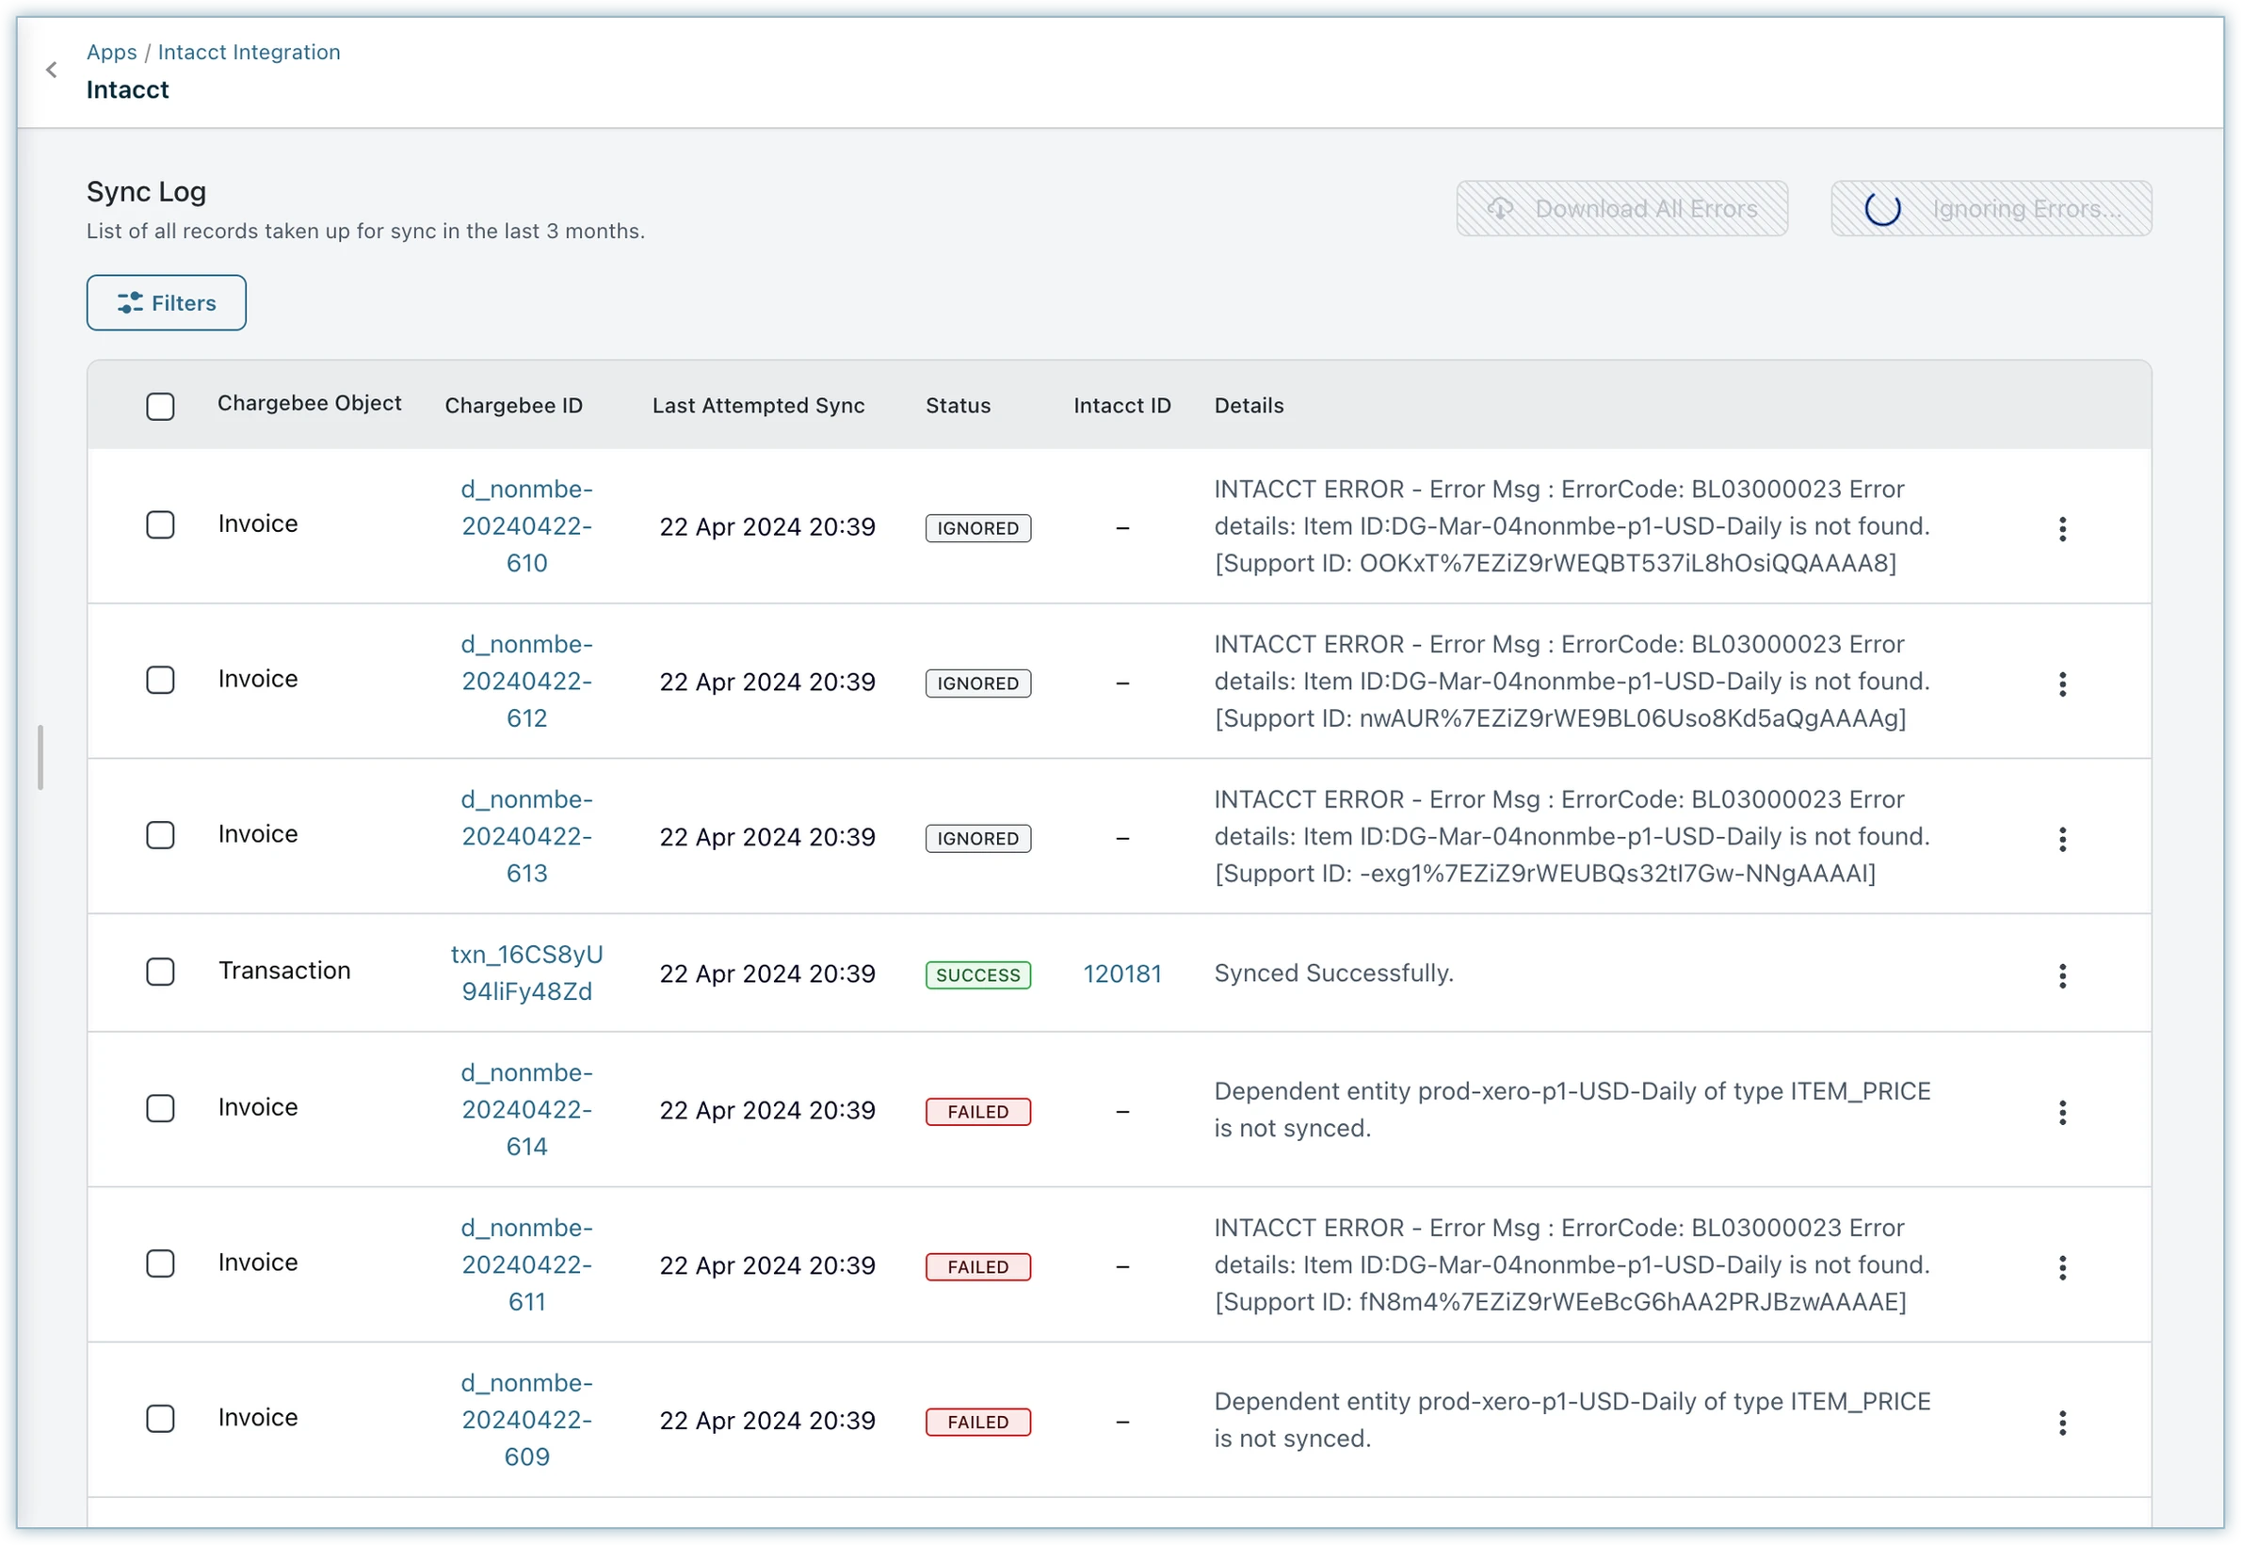Select the Transaction row checkbox
This screenshot has width=2241, height=1545.
[161, 972]
